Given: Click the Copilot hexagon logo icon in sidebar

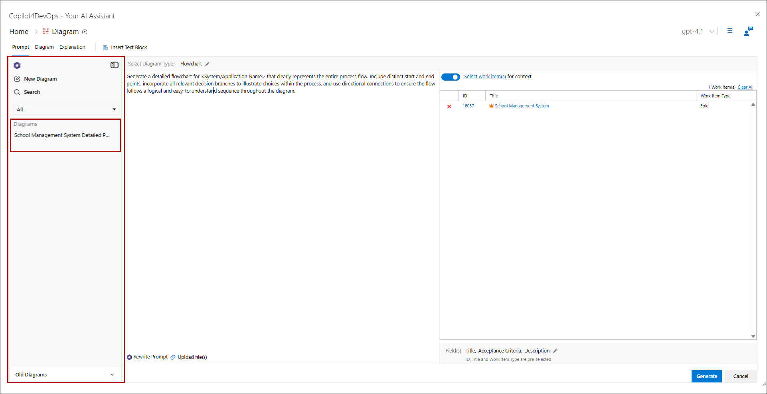Looking at the screenshot, I should pyautogui.click(x=17, y=65).
